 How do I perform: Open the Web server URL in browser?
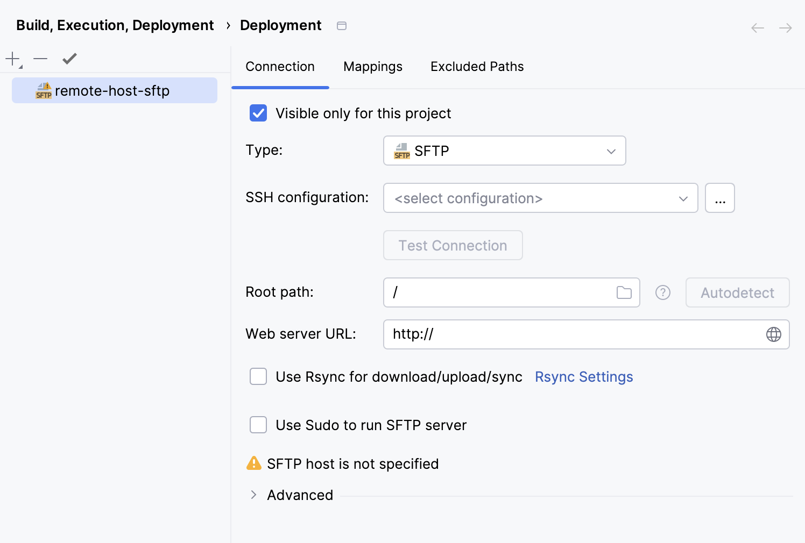[773, 334]
